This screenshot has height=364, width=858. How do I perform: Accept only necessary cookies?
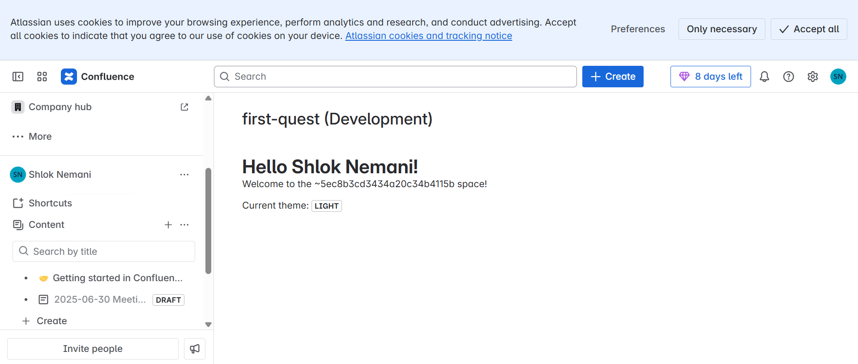(x=721, y=29)
